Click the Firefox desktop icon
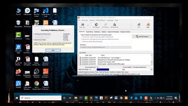Screen dimensions: 188x106 tap(18, 72)
